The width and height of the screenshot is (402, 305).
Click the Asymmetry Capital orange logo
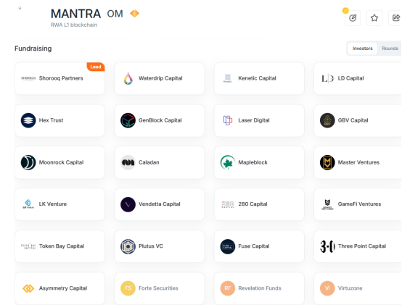point(28,288)
